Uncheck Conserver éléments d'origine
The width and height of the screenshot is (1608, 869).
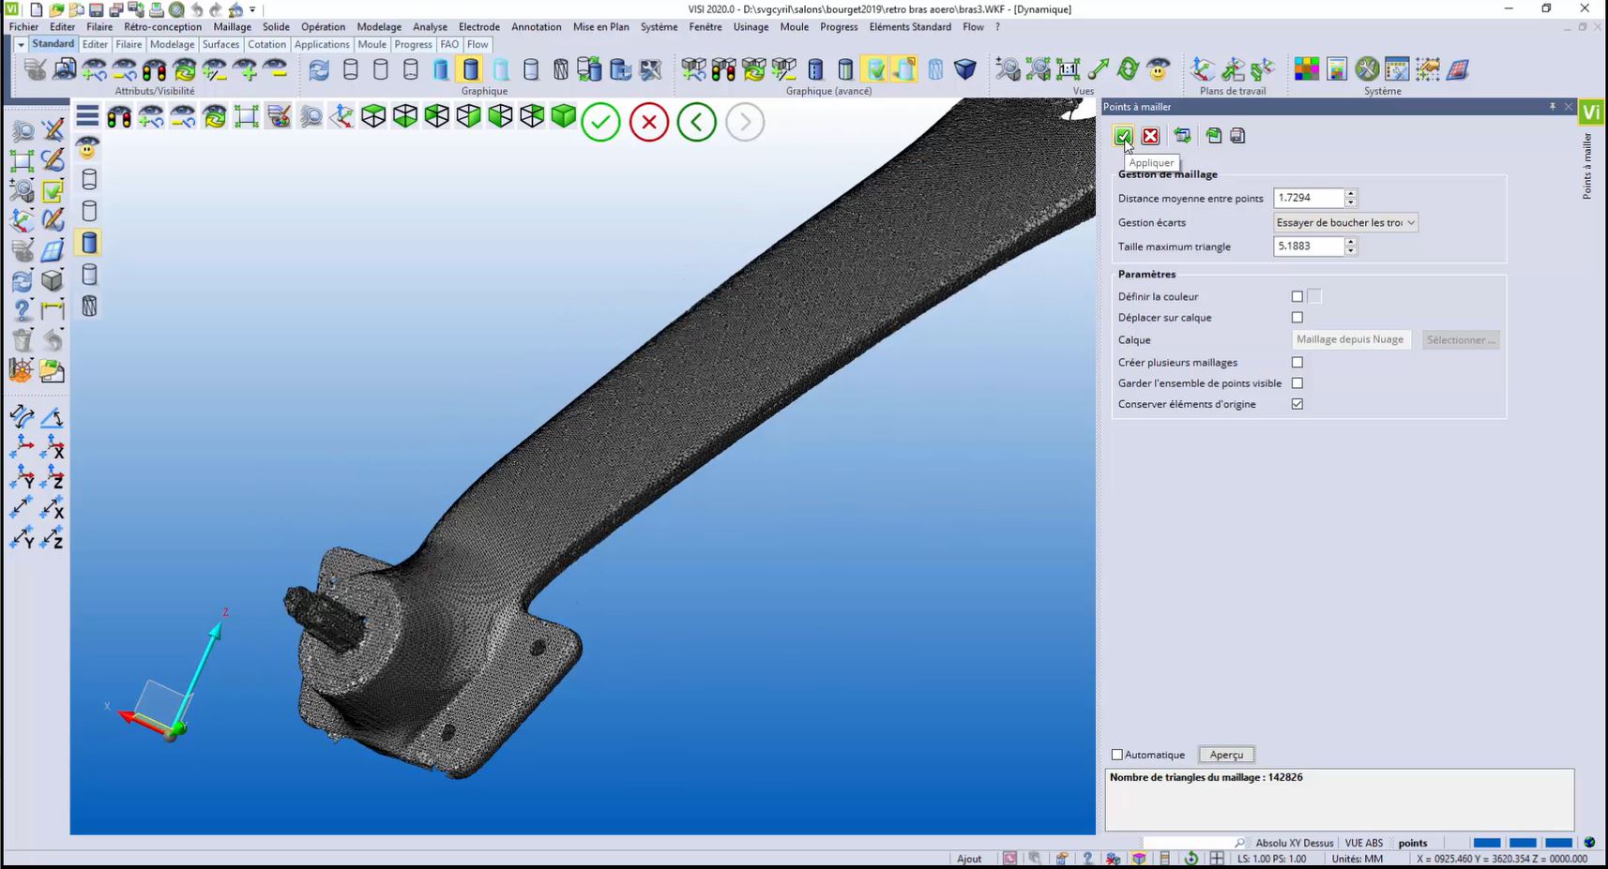pos(1297,404)
